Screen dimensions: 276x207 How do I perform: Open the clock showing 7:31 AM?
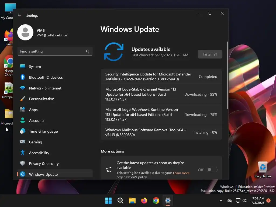pos(258,201)
